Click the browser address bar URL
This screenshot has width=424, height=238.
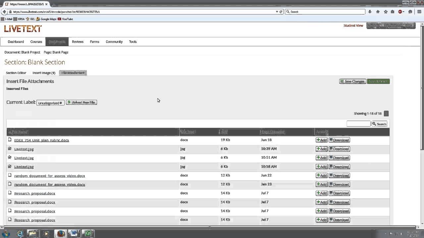tap(143, 12)
